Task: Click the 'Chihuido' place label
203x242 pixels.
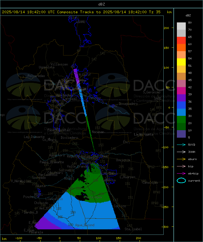Action: coord(41,203)
